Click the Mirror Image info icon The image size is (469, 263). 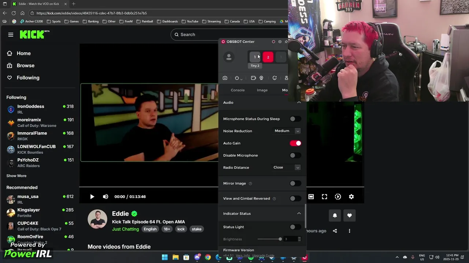250,184
